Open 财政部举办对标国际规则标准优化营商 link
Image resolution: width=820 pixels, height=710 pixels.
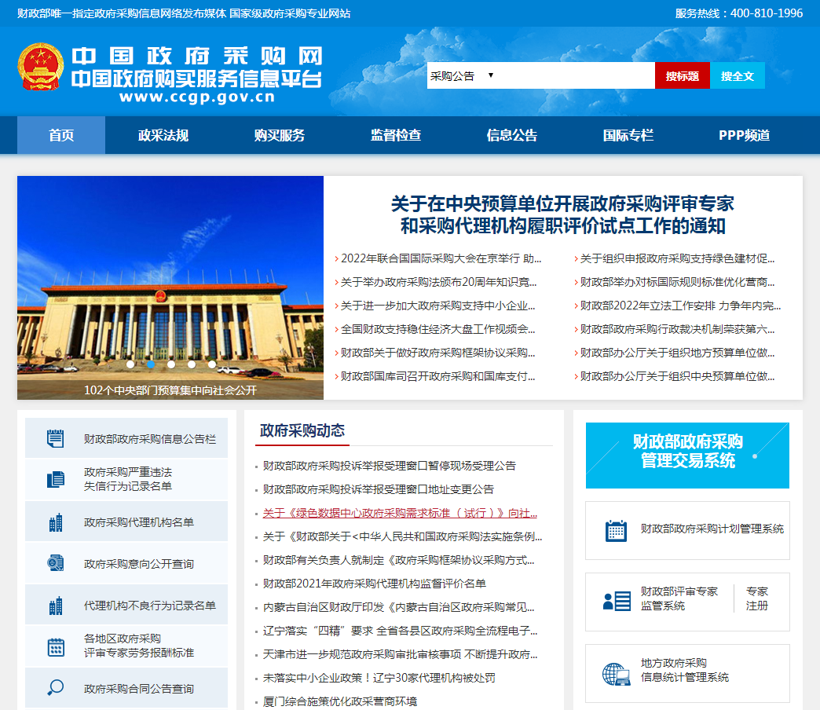(677, 282)
